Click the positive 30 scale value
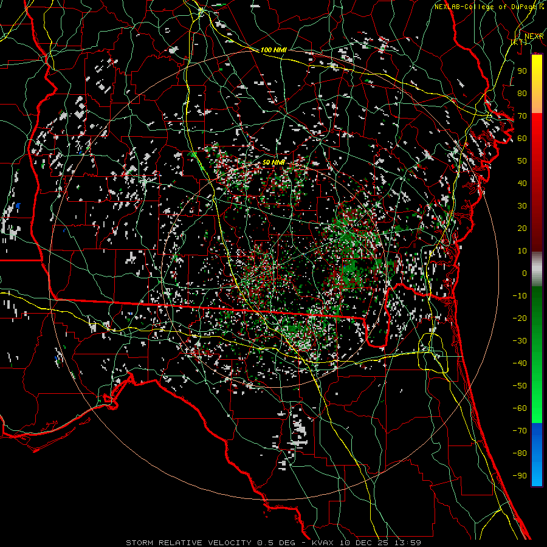The height and width of the screenshot is (547, 547). [522, 206]
